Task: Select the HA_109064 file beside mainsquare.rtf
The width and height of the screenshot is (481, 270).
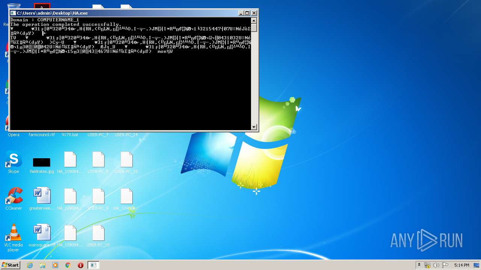Action: (x=70, y=236)
